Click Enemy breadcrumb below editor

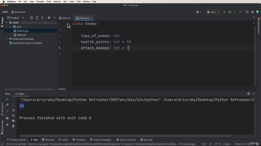click(x=62, y=89)
